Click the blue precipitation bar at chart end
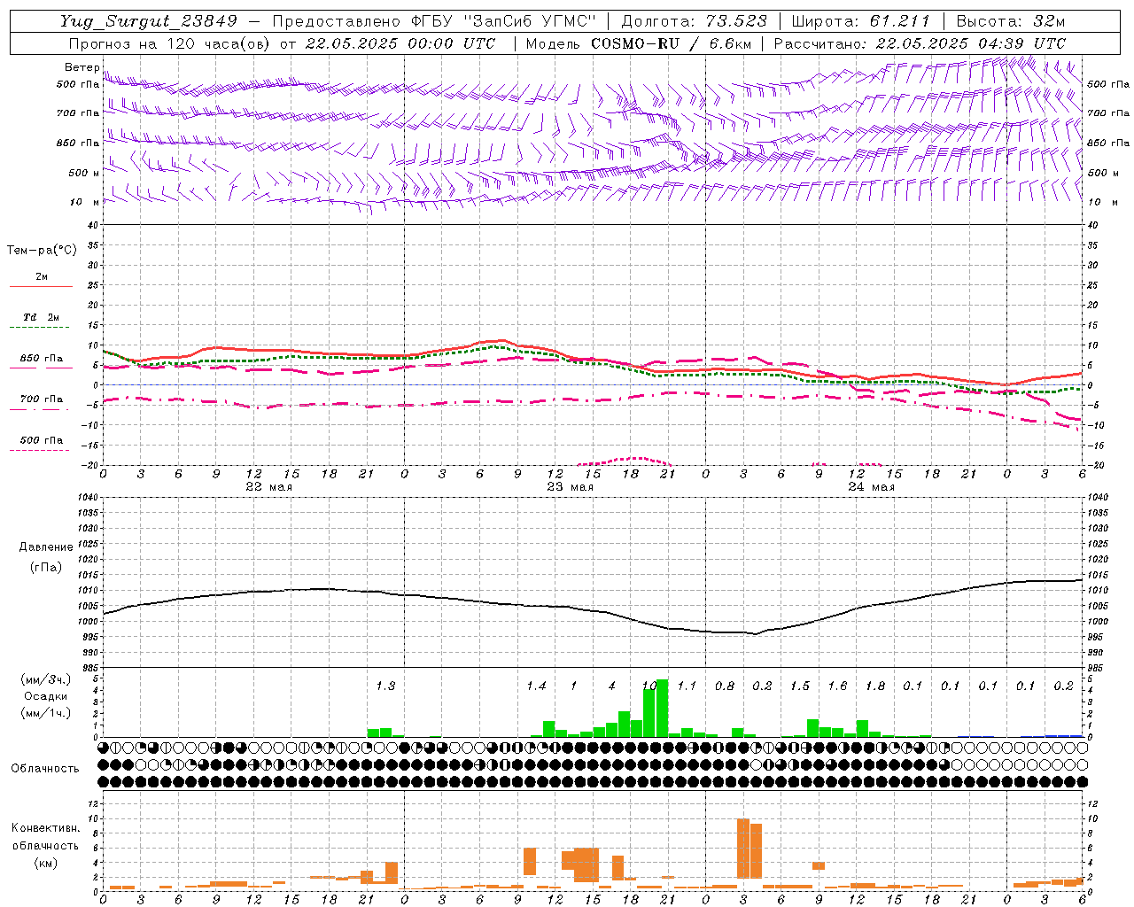 coord(1064,735)
